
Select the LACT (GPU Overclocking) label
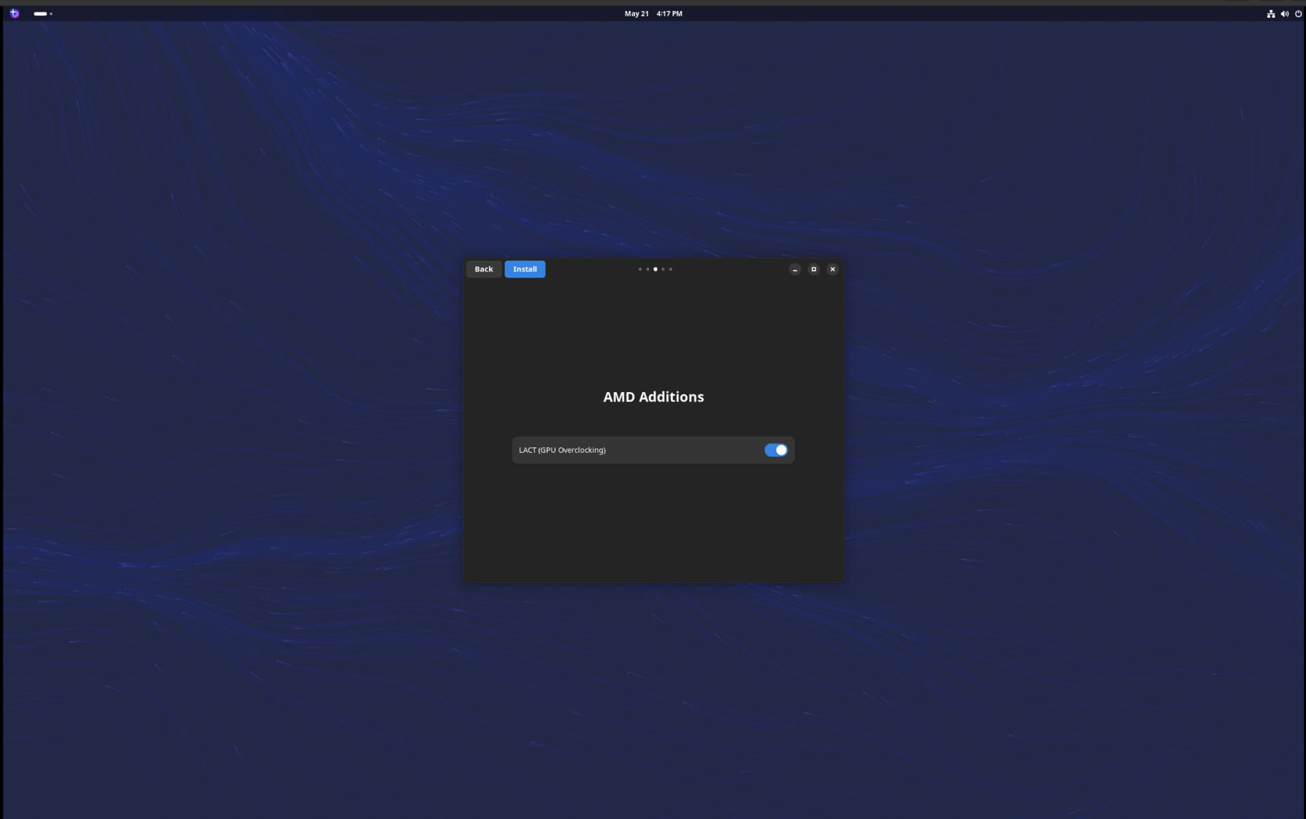pyautogui.click(x=562, y=450)
